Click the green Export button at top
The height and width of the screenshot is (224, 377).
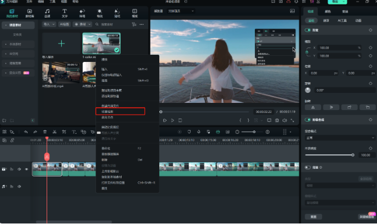point(334,2)
